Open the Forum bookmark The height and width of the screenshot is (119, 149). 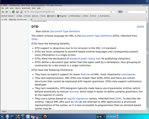click(x=27, y=16)
